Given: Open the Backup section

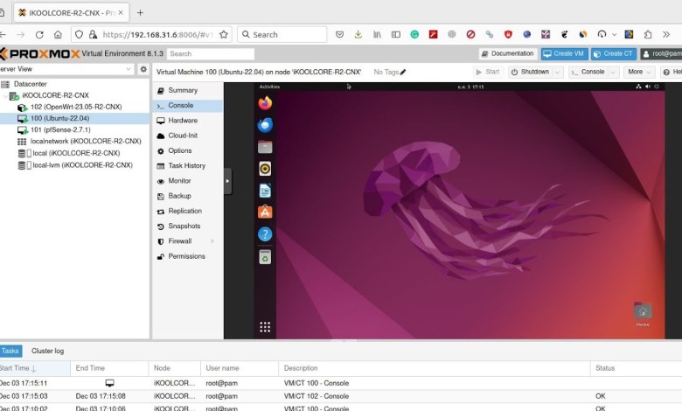Looking at the screenshot, I should [x=187, y=196].
